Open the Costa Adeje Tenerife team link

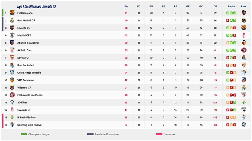pos(29,73)
